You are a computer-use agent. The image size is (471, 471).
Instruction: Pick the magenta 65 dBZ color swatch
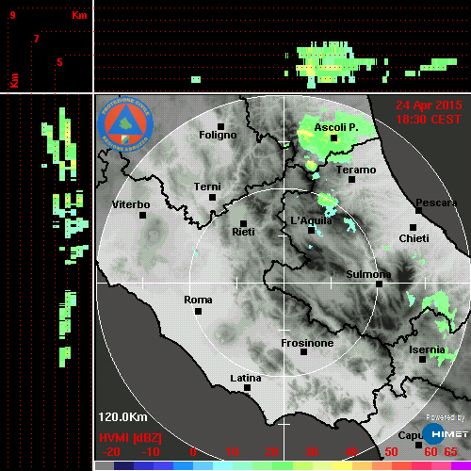(461, 466)
